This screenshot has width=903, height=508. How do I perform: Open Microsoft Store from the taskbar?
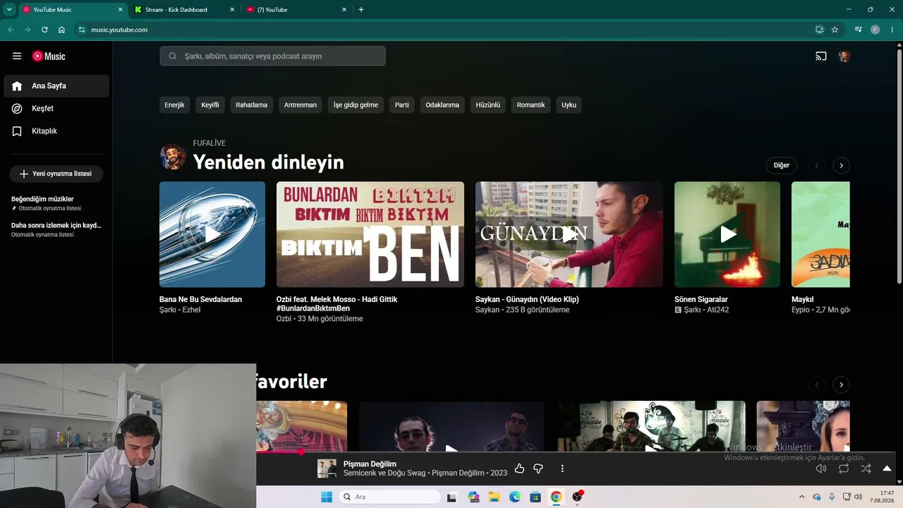[535, 497]
